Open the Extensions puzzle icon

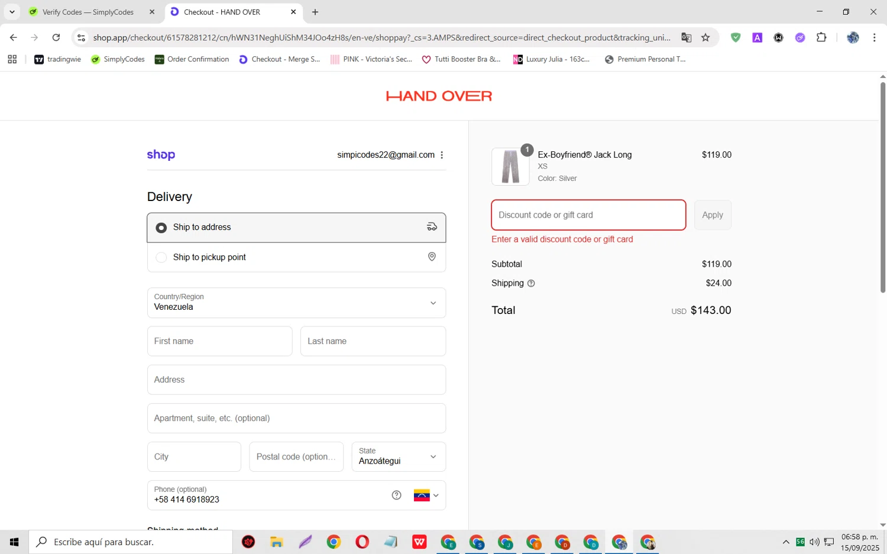coord(821,37)
